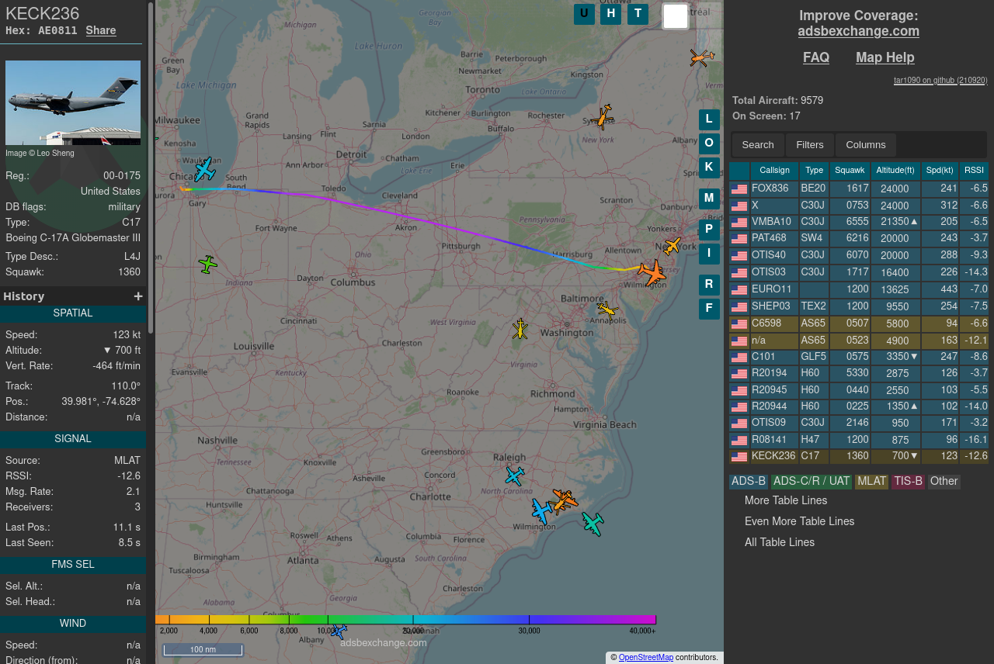Click the orange aircraft near Montreal
The width and height of the screenshot is (994, 664).
pyautogui.click(x=702, y=57)
